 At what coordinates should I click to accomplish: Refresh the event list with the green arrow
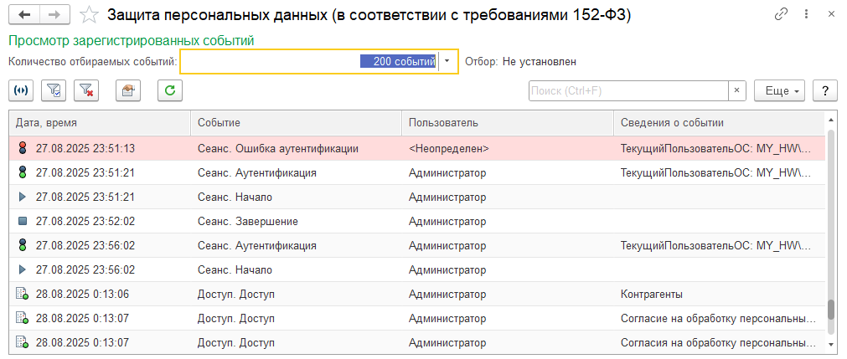pos(170,90)
